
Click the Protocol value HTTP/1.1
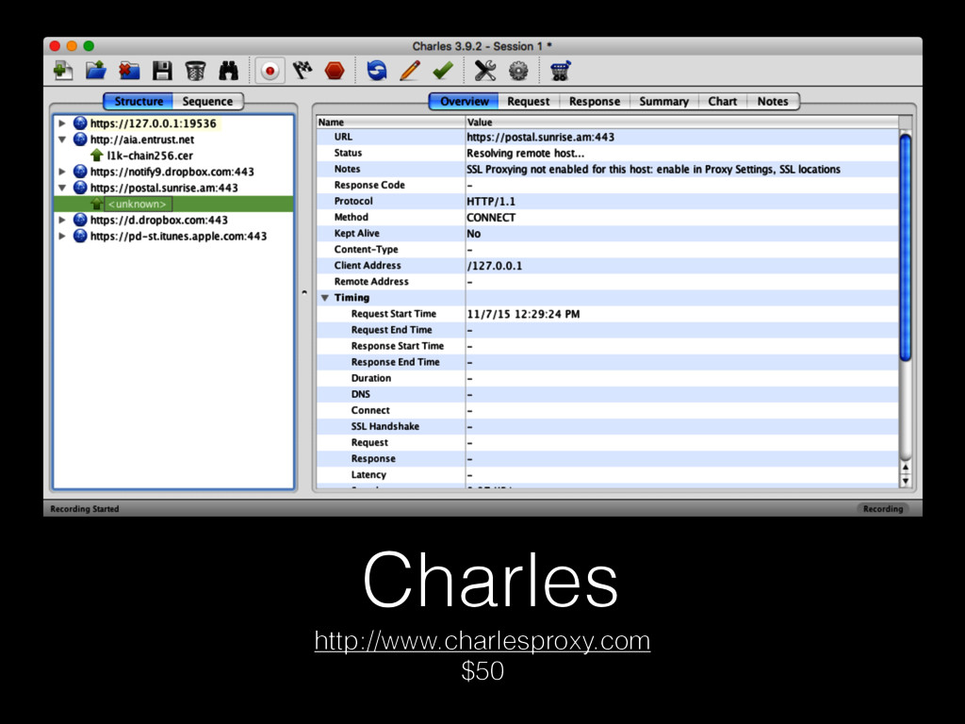click(x=491, y=202)
